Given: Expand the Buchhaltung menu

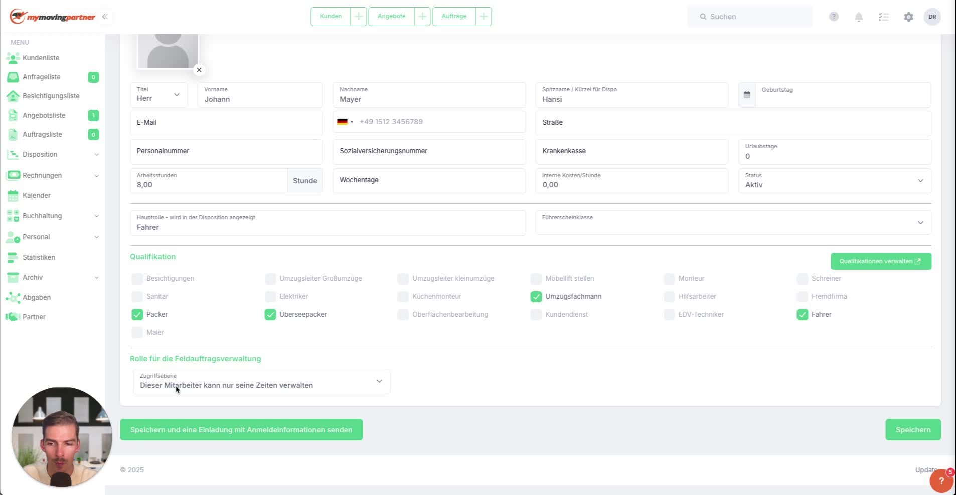Looking at the screenshot, I should click(x=53, y=216).
